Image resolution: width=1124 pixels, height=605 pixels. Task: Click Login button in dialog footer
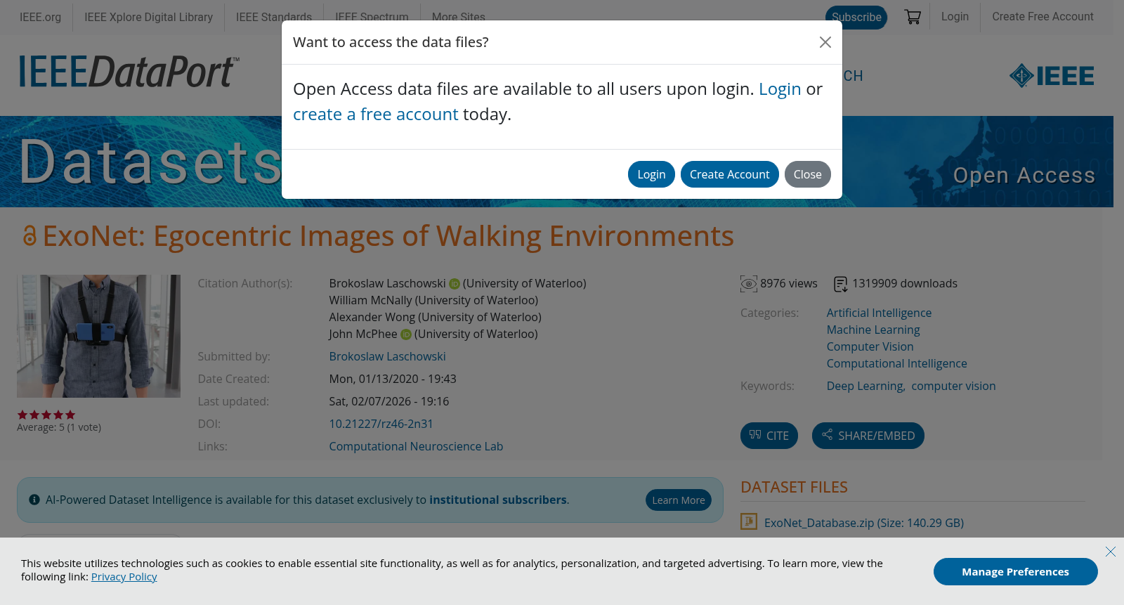(651, 174)
